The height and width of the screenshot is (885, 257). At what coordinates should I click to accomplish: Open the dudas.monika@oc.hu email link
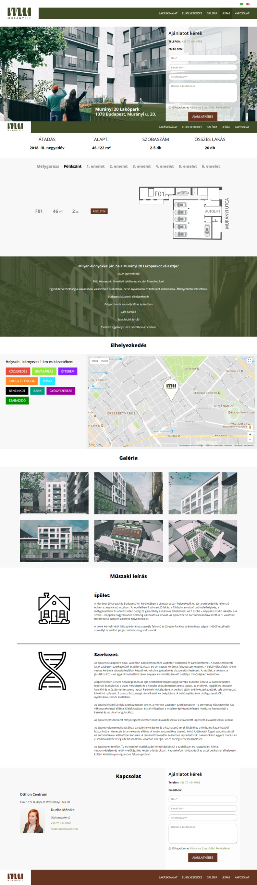coord(64,829)
